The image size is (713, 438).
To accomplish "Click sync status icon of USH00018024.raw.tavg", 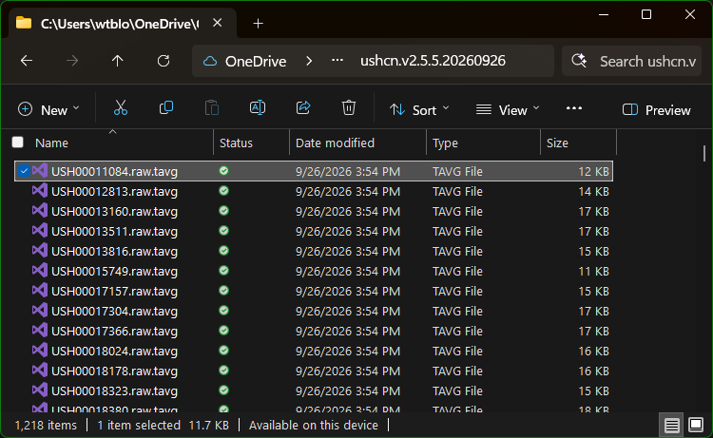I will pyautogui.click(x=223, y=351).
